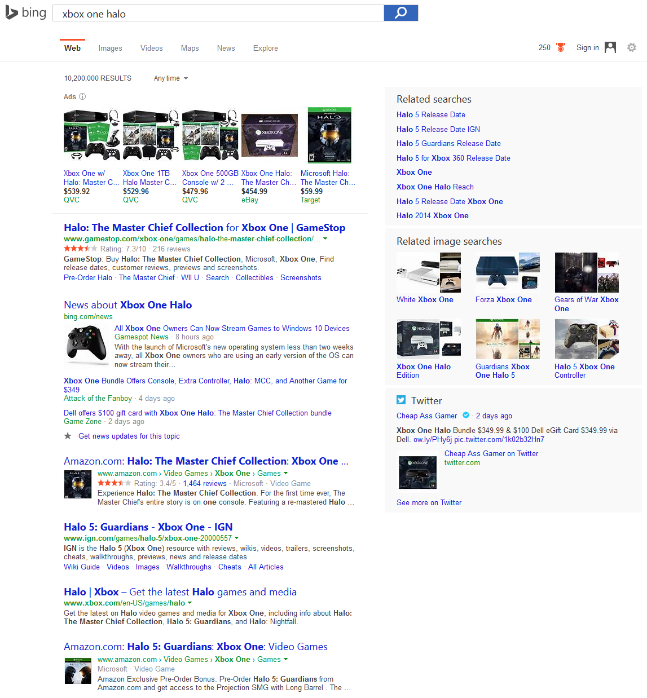Click the Bing Rewards medal icon

[x=561, y=48]
